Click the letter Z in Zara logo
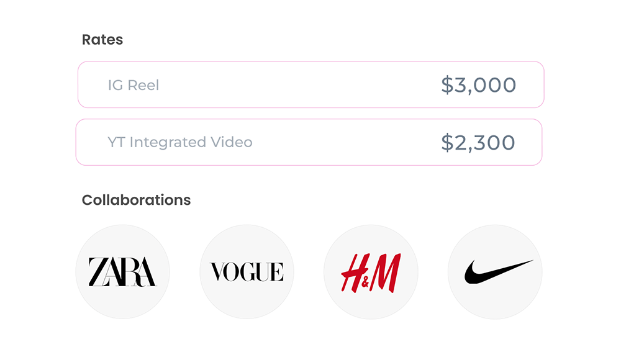 (97, 272)
